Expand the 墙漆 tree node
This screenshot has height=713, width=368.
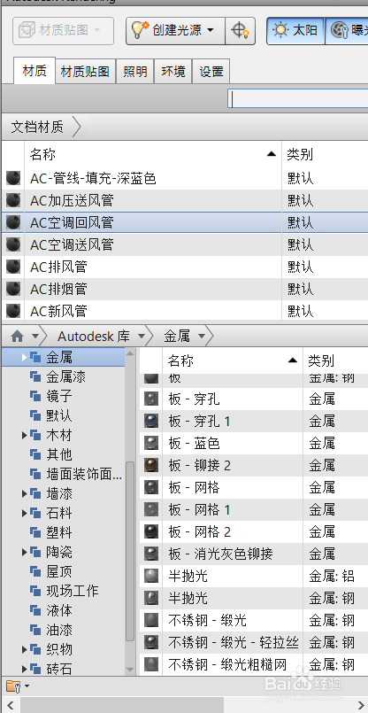coord(25,494)
